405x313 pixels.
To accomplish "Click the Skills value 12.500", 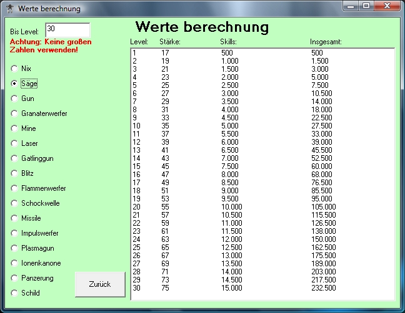I will click(x=232, y=248).
